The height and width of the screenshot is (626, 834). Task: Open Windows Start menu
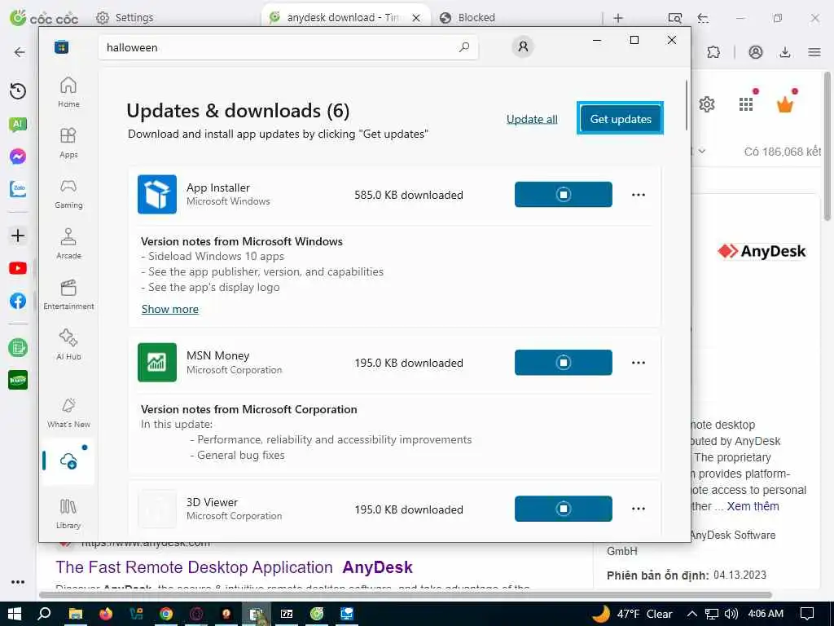[x=14, y=614]
